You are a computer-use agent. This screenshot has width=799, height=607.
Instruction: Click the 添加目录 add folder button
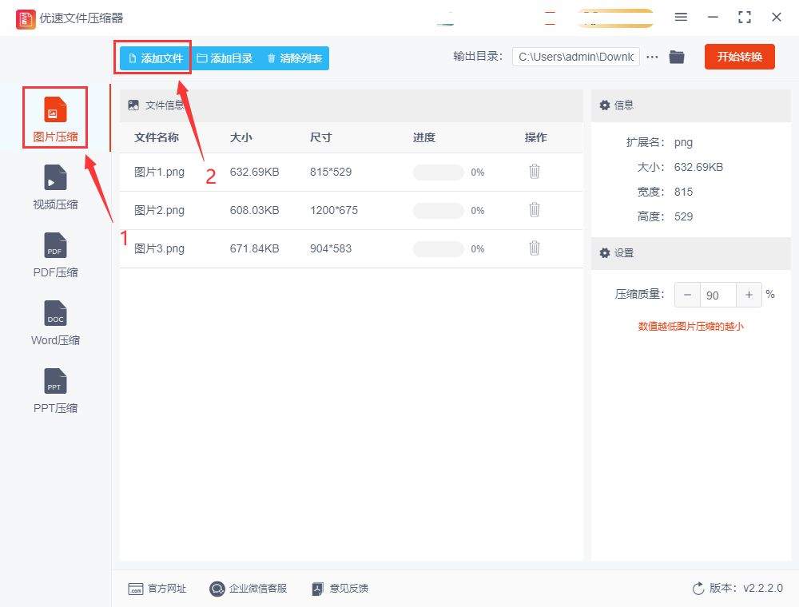click(x=225, y=58)
